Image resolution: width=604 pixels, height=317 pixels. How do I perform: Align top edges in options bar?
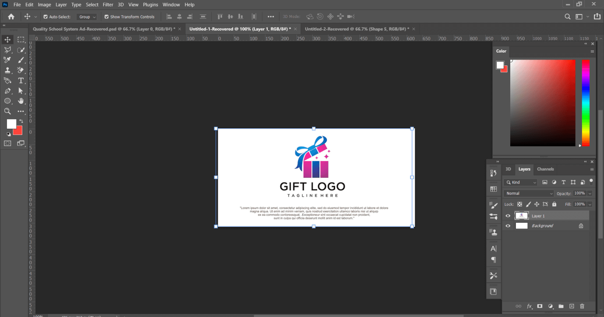click(220, 17)
